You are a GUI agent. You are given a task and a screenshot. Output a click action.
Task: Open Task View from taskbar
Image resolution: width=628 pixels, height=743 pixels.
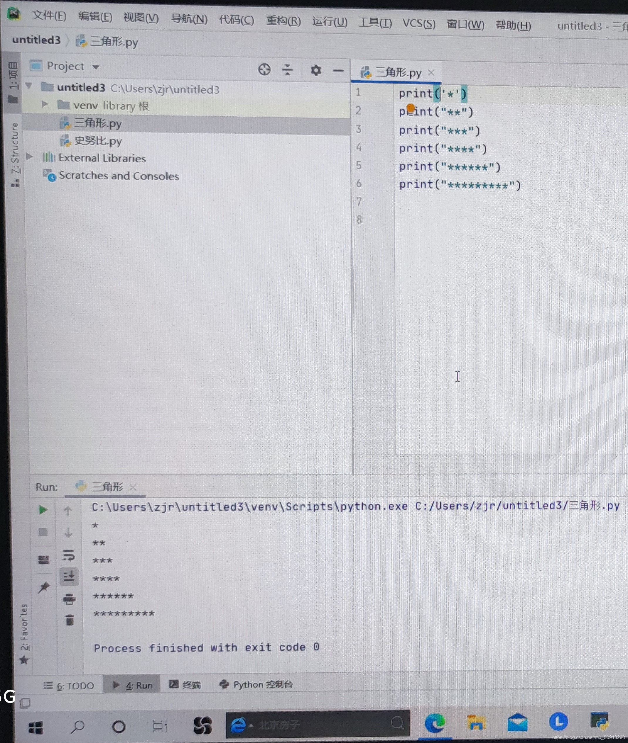pyautogui.click(x=160, y=726)
